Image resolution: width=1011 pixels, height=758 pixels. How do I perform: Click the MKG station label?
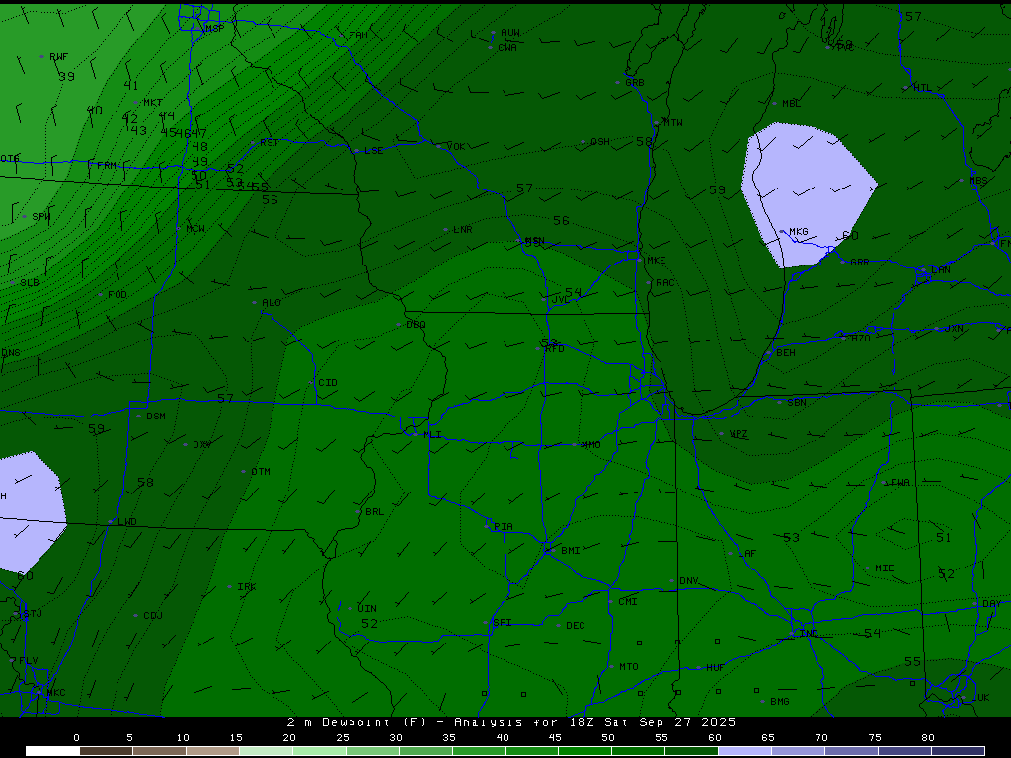pyautogui.click(x=798, y=231)
